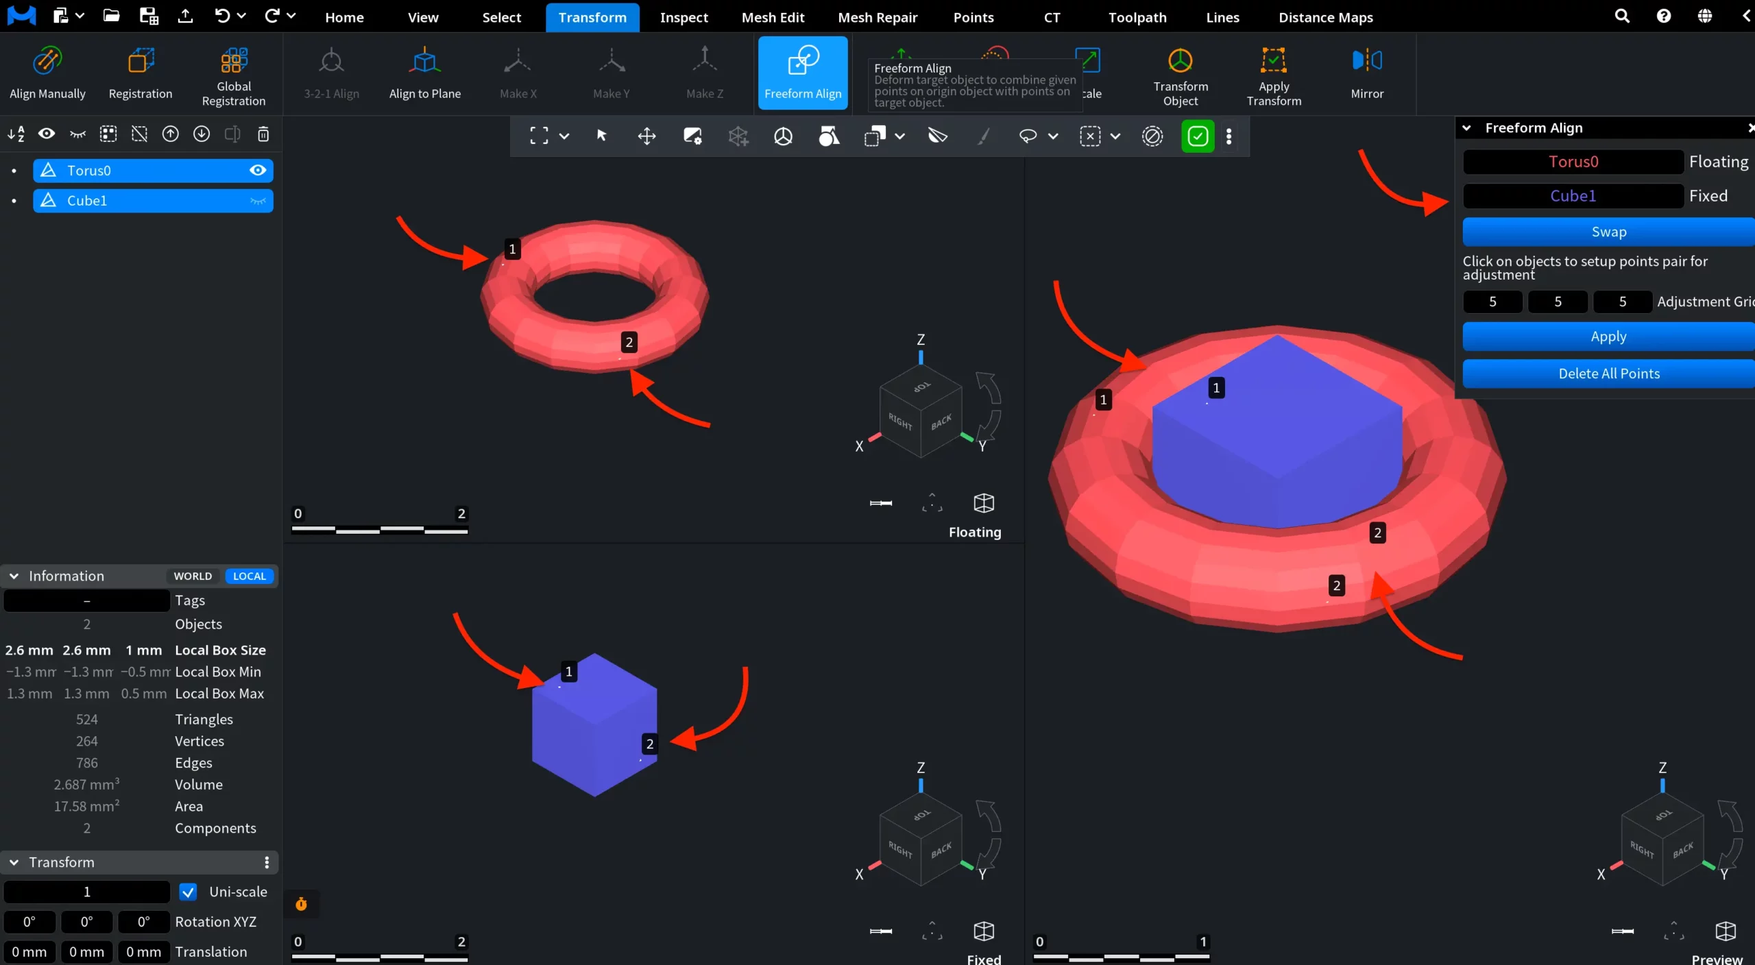Click the first Adjustment Grid value field
Image resolution: width=1755 pixels, height=965 pixels.
pos(1492,302)
